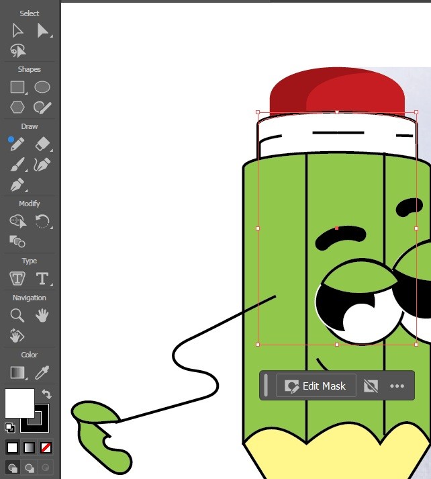
Task: Activate the Pencil drawing tool
Action: coord(17,144)
